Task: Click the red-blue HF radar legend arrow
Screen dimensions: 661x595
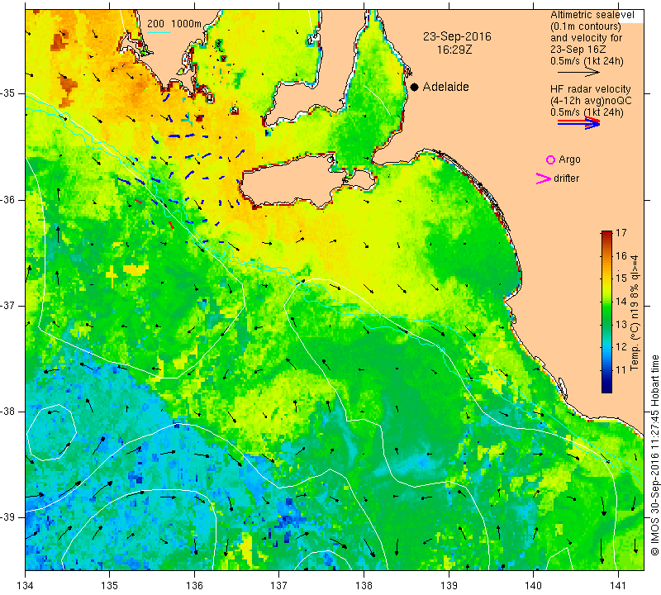Action: tap(578, 122)
